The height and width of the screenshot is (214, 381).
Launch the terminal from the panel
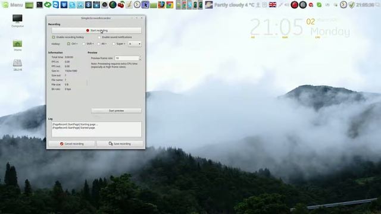pyautogui.click(x=39, y=5)
